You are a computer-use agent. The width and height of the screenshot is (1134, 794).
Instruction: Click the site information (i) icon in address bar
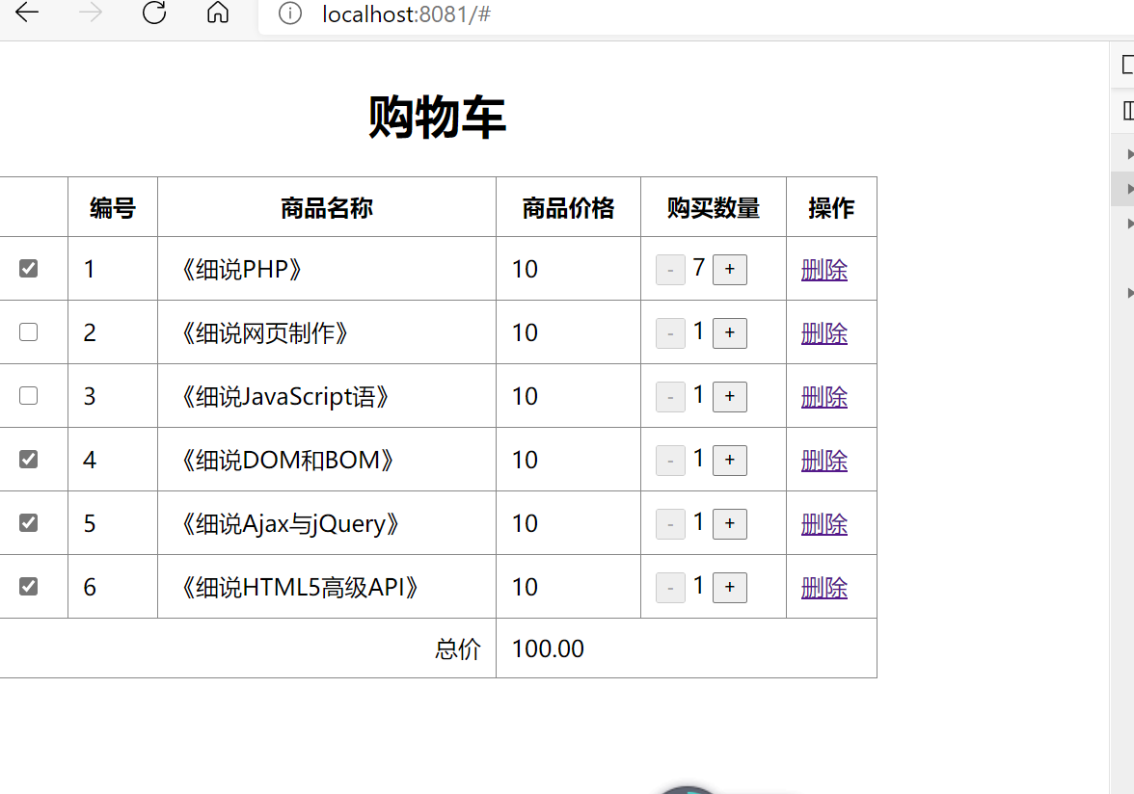(x=290, y=14)
